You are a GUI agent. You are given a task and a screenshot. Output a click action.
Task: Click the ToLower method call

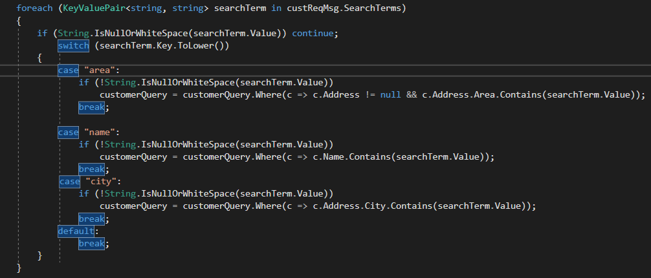pyautogui.click(x=201, y=46)
